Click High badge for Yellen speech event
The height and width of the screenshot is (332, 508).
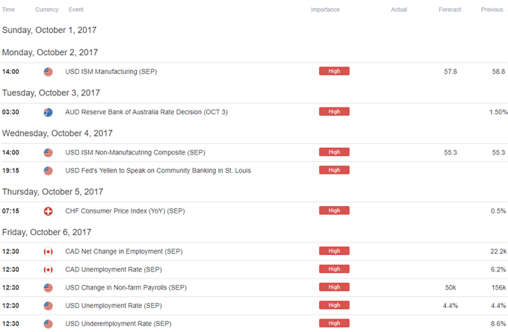334,170
